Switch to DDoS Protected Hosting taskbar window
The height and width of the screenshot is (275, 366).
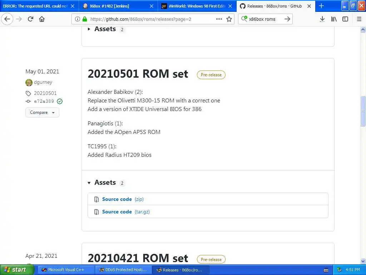coord(123,270)
